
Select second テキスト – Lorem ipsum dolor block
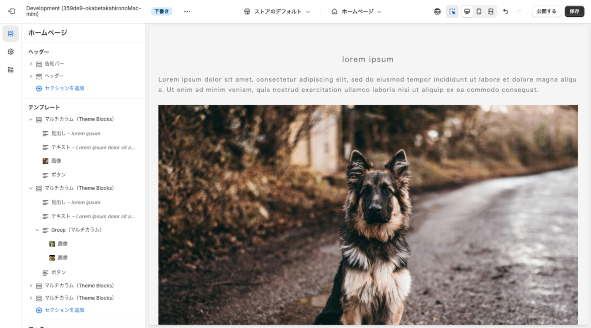93,217
